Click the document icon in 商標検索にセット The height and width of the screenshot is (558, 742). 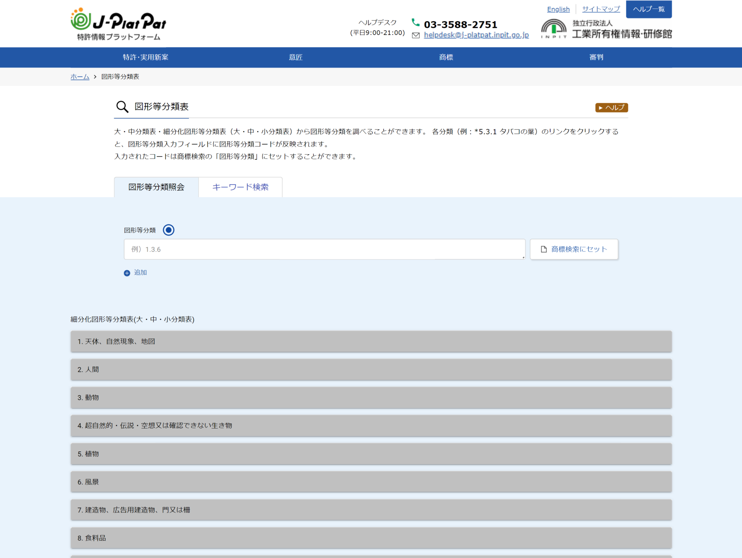click(x=544, y=249)
